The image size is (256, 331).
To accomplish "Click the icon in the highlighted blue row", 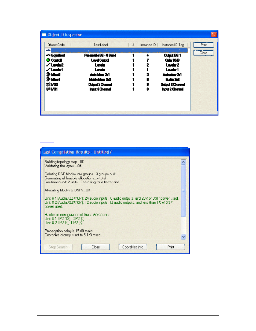I will tap(48, 50).
